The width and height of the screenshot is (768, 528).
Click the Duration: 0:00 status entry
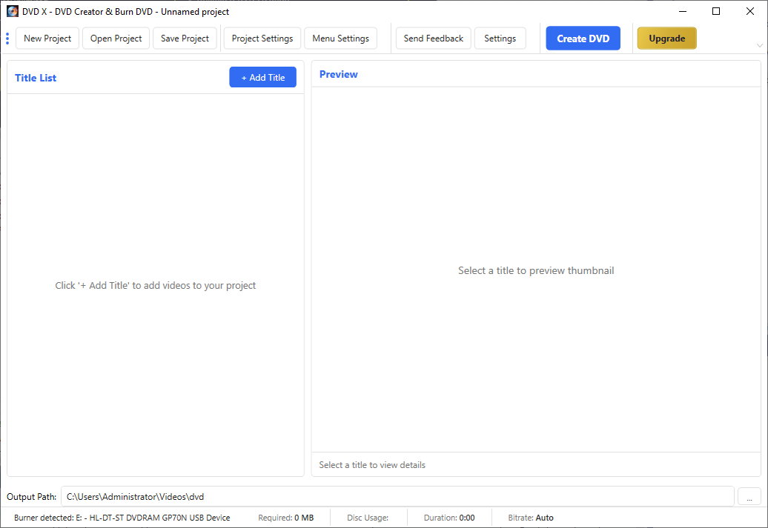[x=449, y=518]
